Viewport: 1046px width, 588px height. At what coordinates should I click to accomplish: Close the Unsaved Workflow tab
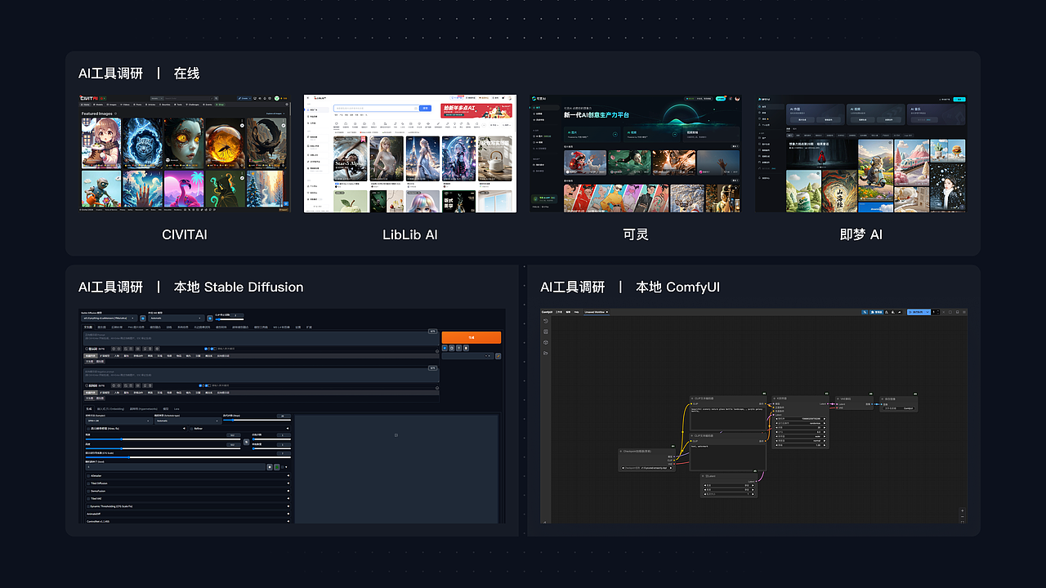[x=607, y=312]
